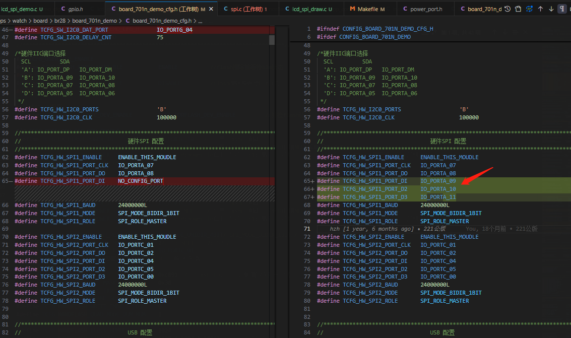Click the open file icon in editor toolbar
The image size is (571, 338).
518,9
